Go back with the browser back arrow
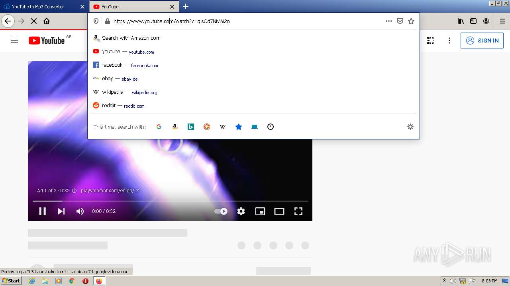This screenshot has width=510, height=286. 8,21
